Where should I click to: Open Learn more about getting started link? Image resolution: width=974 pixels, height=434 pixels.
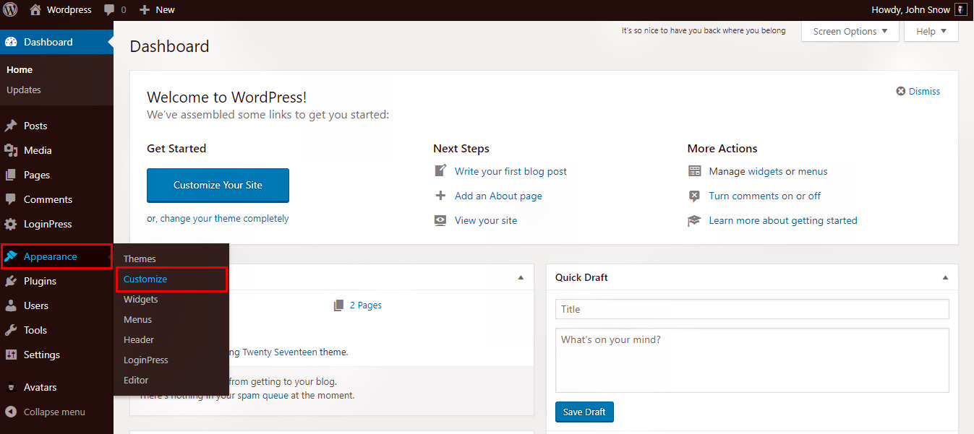tap(783, 220)
